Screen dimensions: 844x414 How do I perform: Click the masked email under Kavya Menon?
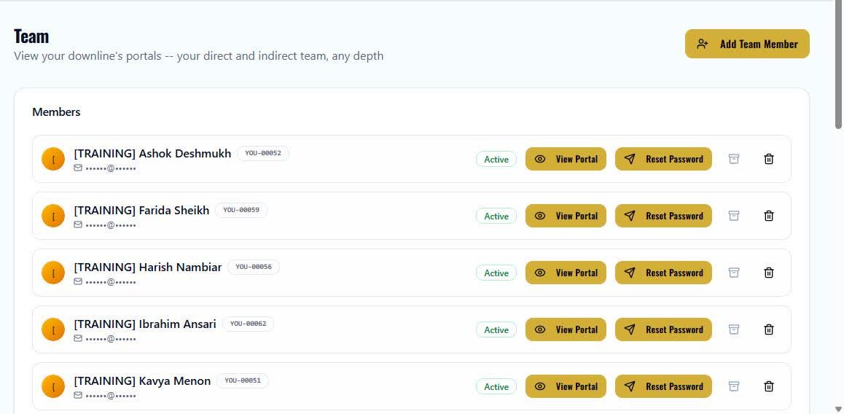(x=110, y=396)
